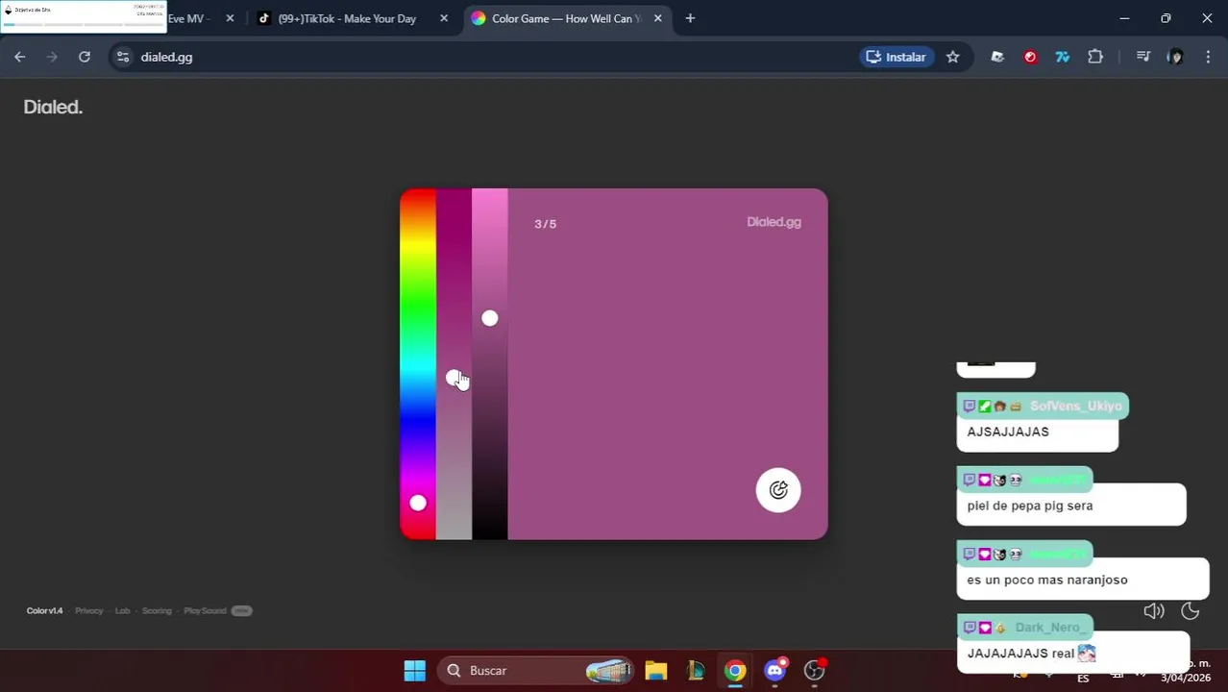
Task: Close the Eve MV tab
Action: pos(230,18)
